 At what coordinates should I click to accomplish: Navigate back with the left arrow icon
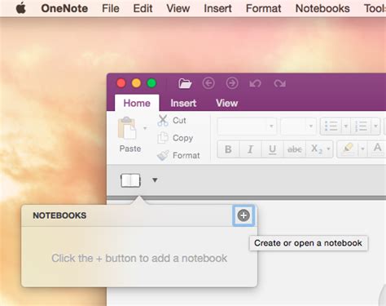pos(208,83)
